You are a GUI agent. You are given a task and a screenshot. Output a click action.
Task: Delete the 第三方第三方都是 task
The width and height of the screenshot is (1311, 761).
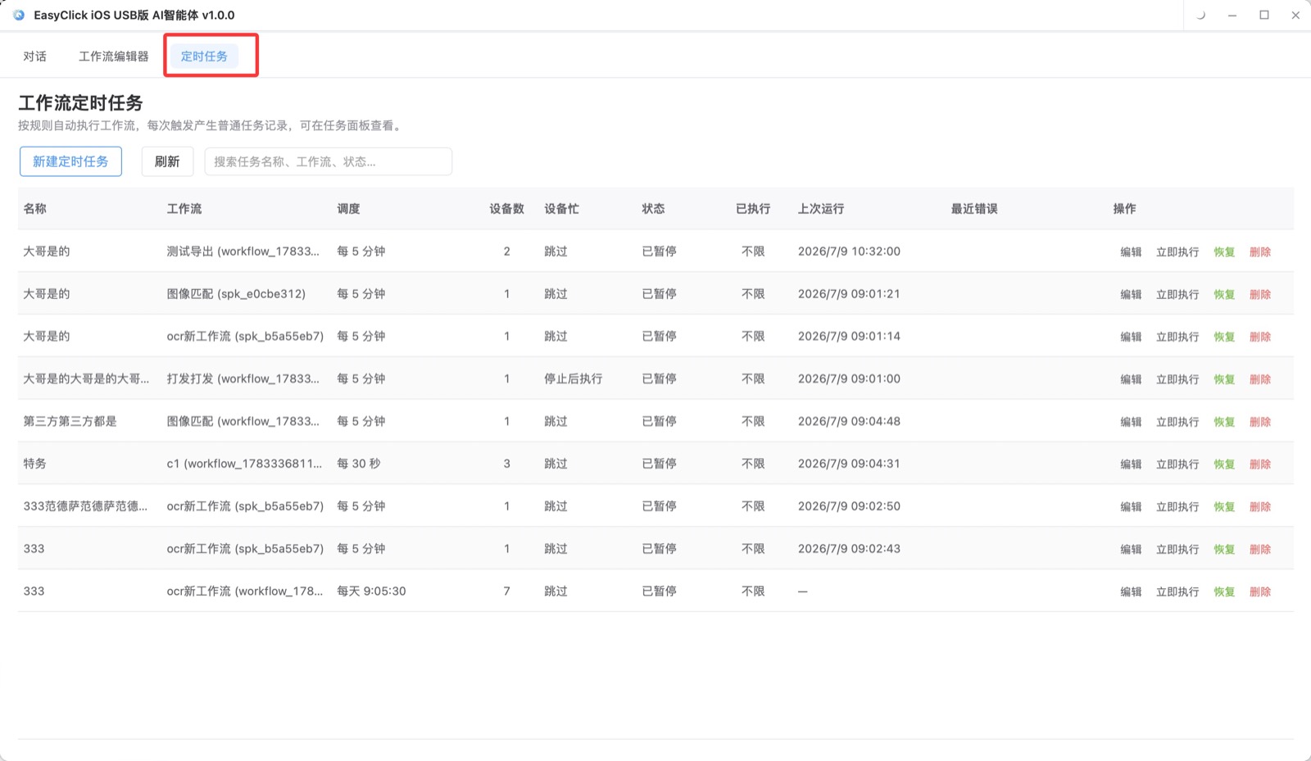(x=1260, y=422)
